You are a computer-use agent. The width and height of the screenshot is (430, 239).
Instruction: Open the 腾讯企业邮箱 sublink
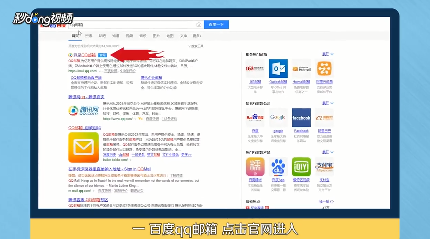point(151,78)
